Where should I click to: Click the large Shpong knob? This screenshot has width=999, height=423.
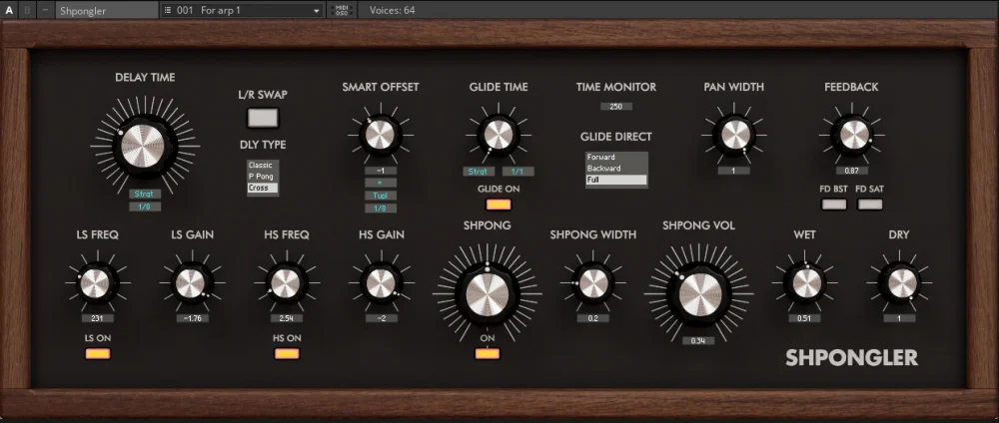[488, 294]
